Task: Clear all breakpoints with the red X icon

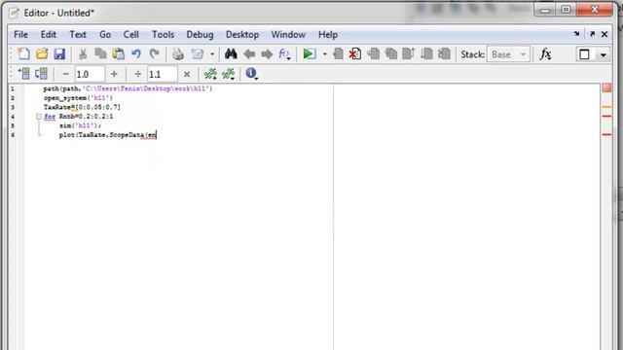Action: pyautogui.click(x=354, y=54)
